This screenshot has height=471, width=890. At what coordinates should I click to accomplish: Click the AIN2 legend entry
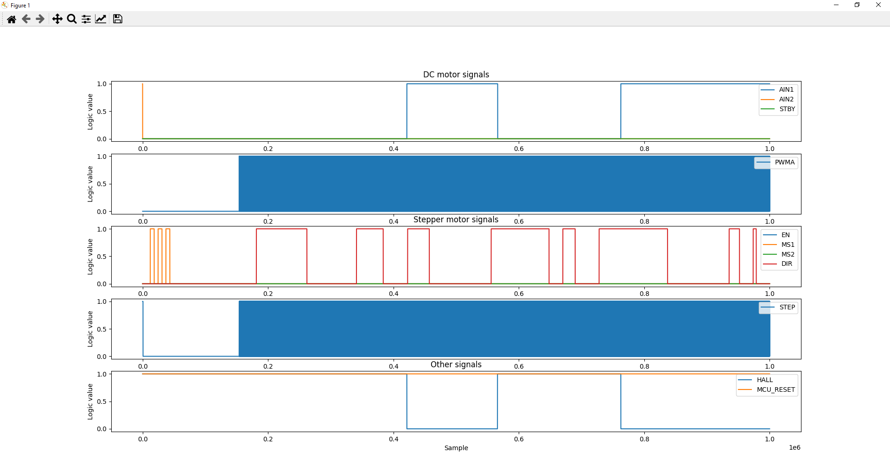[x=778, y=99]
